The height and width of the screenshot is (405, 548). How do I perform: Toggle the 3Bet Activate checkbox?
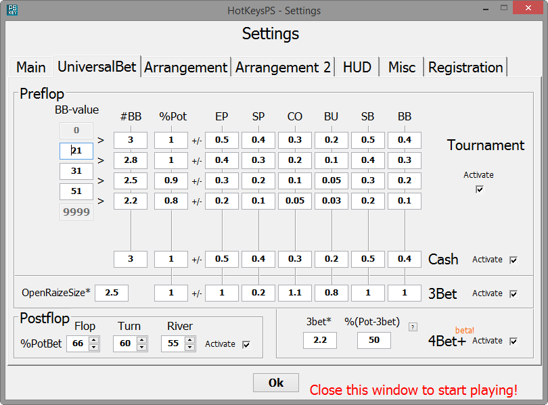(x=513, y=294)
